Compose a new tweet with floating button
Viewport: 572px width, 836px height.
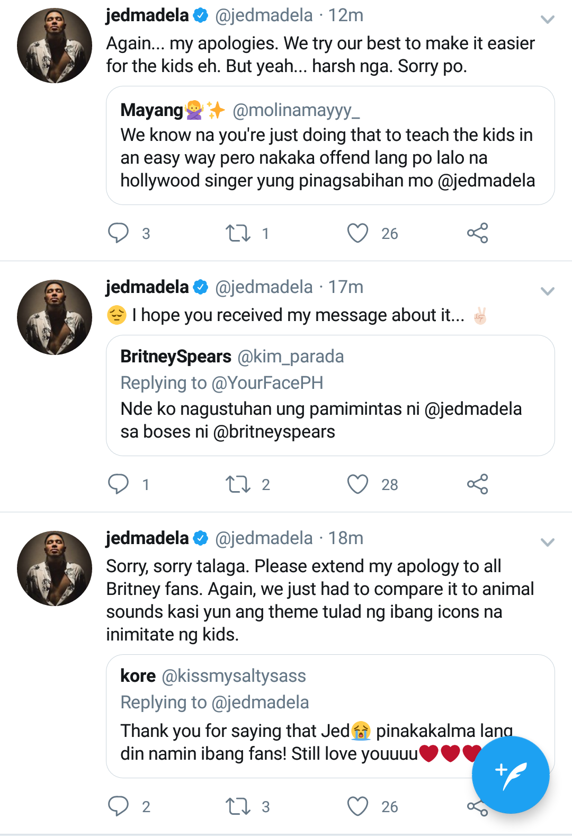[x=510, y=775]
